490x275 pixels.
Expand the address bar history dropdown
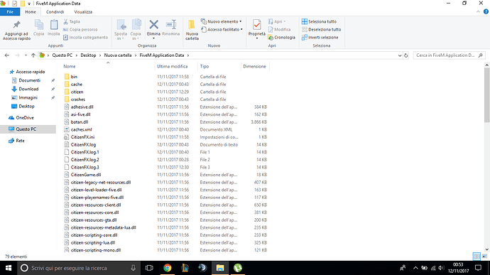[x=400, y=55]
